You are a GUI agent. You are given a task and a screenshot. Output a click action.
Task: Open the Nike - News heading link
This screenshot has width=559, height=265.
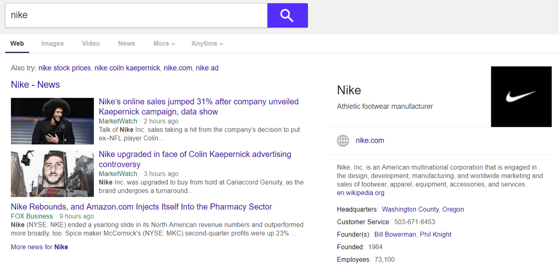point(35,85)
